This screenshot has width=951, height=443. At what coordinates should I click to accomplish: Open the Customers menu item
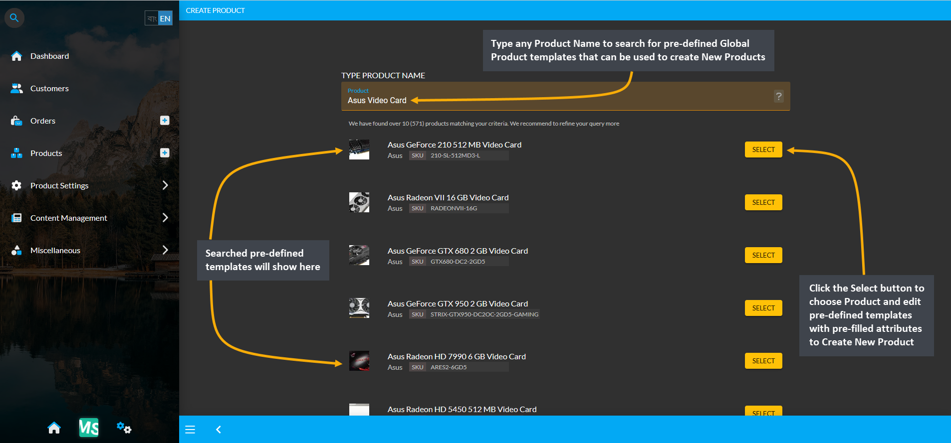click(x=49, y=88)
